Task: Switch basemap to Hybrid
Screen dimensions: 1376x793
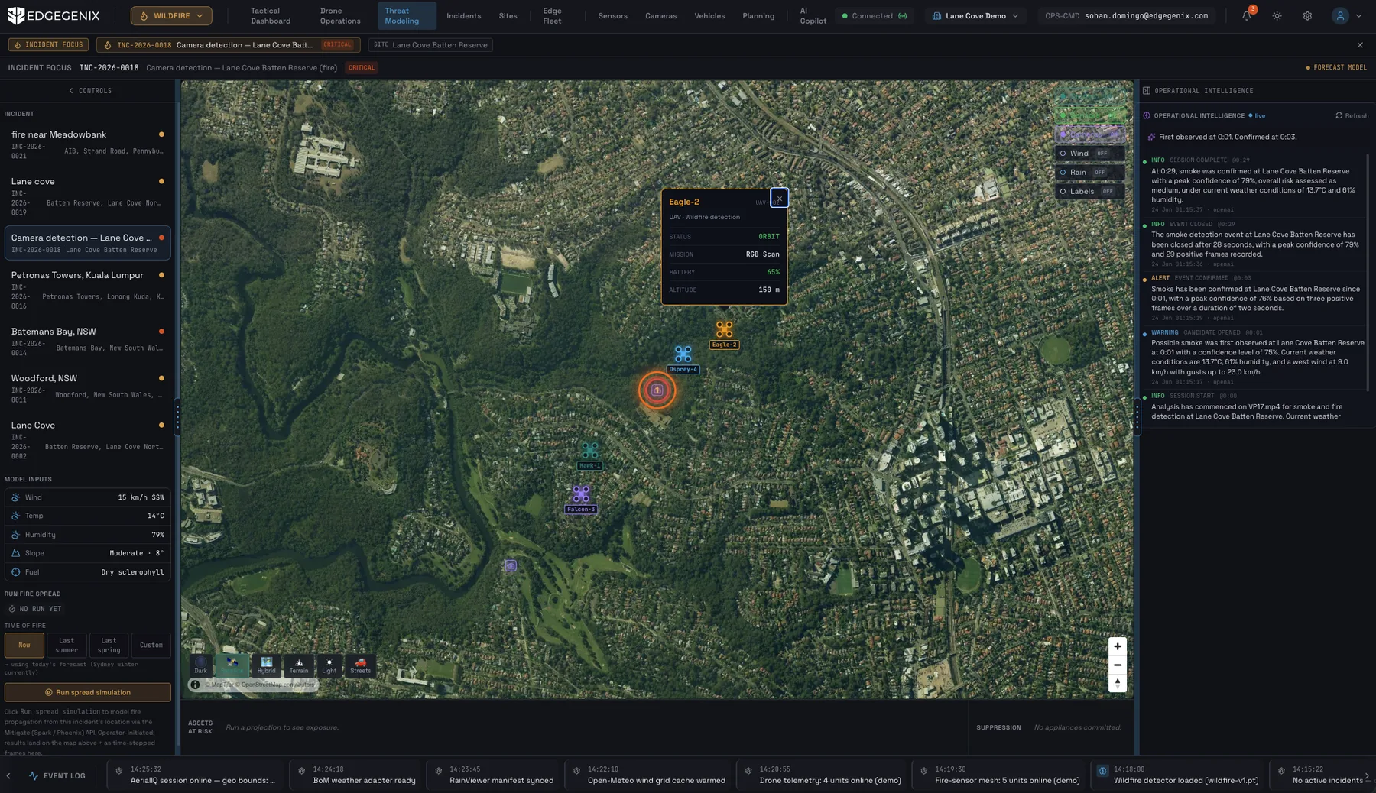Action: click(266, 665)
